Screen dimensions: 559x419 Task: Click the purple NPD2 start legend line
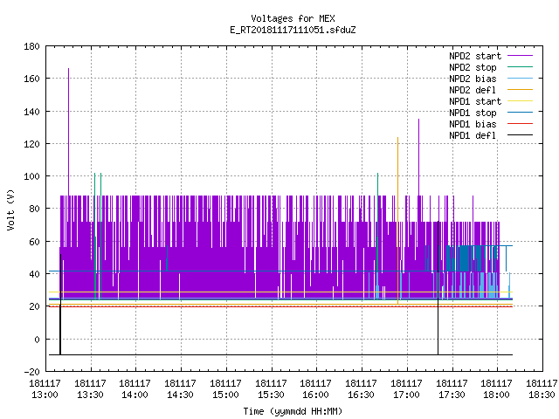520,56
